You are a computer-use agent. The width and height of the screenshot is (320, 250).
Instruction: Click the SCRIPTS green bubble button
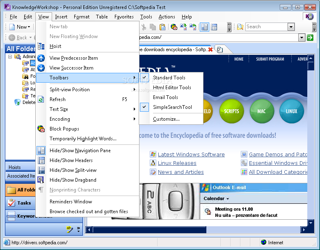231,111
